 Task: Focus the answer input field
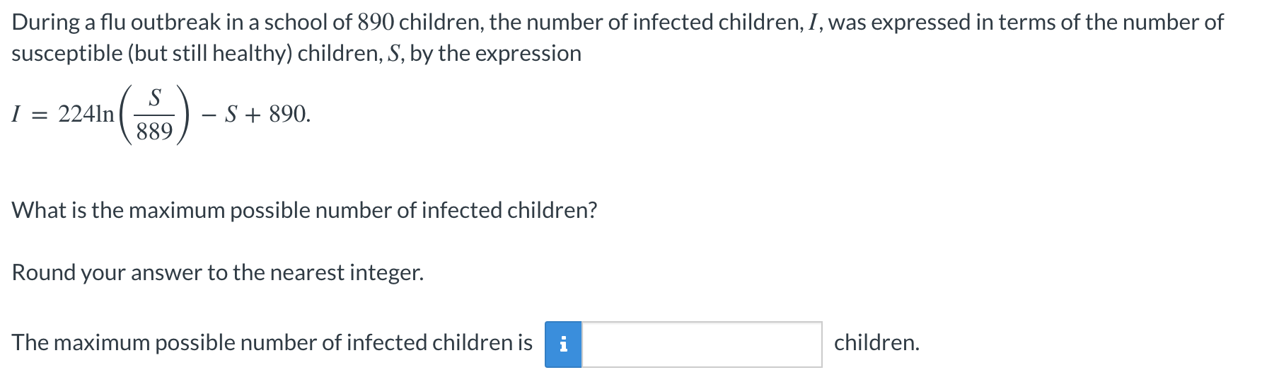click(702, 345)
